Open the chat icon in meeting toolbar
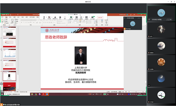This screenshot has width=176, height=106. coord(60,17)
